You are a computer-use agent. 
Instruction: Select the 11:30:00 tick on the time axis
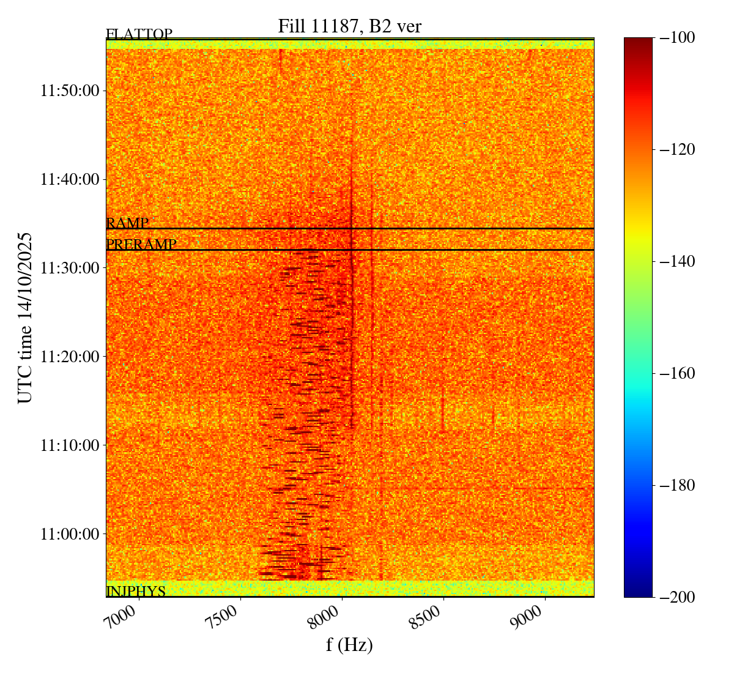point(70,268)
